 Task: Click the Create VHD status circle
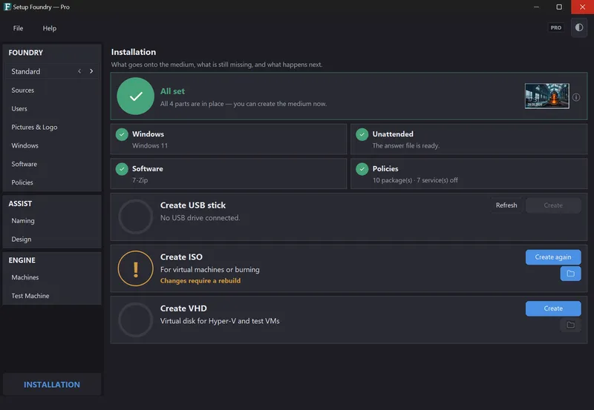point(136,320)
